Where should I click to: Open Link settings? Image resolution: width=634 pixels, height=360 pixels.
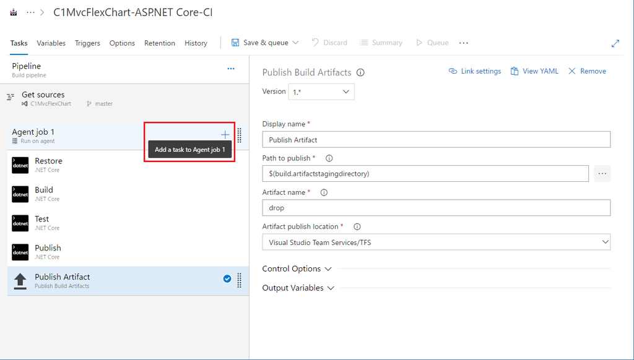pyautogui.click(x=475, y=71)
